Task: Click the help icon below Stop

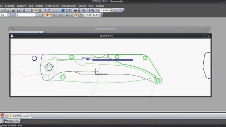Action: tap(2, 119)
